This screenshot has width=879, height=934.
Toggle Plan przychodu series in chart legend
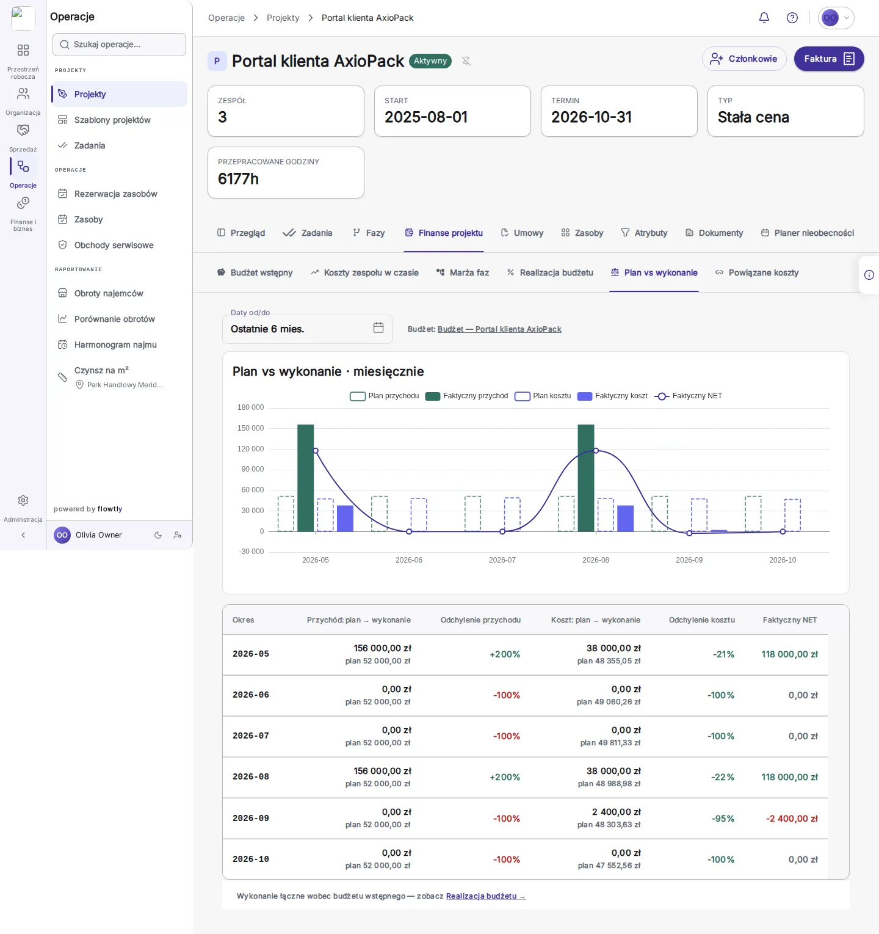pos(385,396)
